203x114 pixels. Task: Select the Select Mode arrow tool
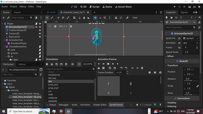click(x=47, y=18)
